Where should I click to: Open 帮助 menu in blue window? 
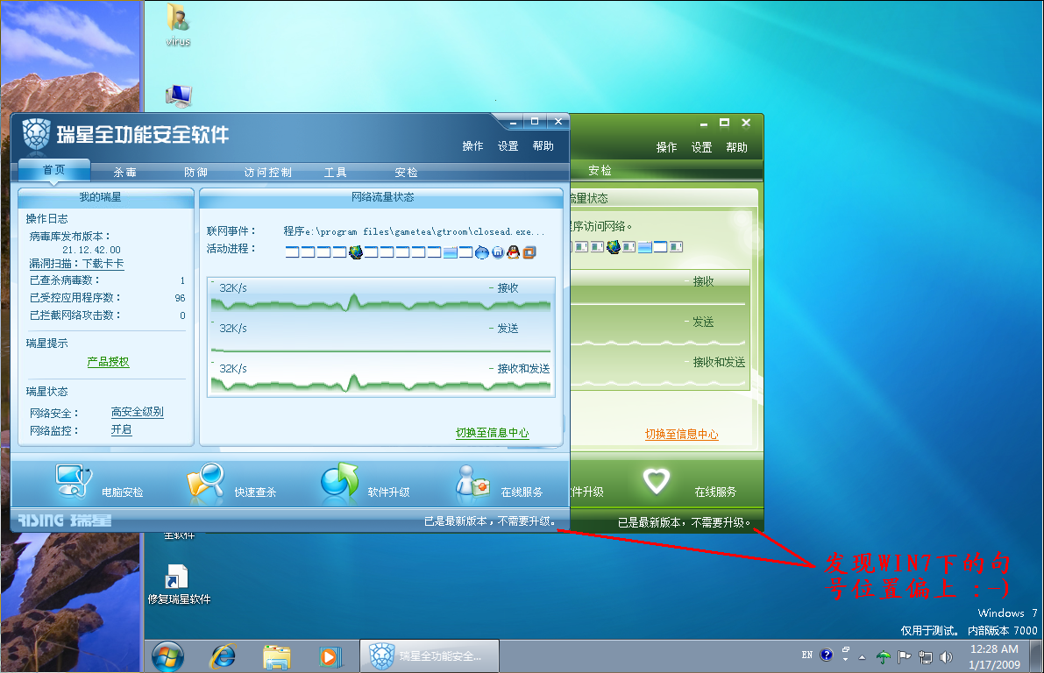(543, 145)
